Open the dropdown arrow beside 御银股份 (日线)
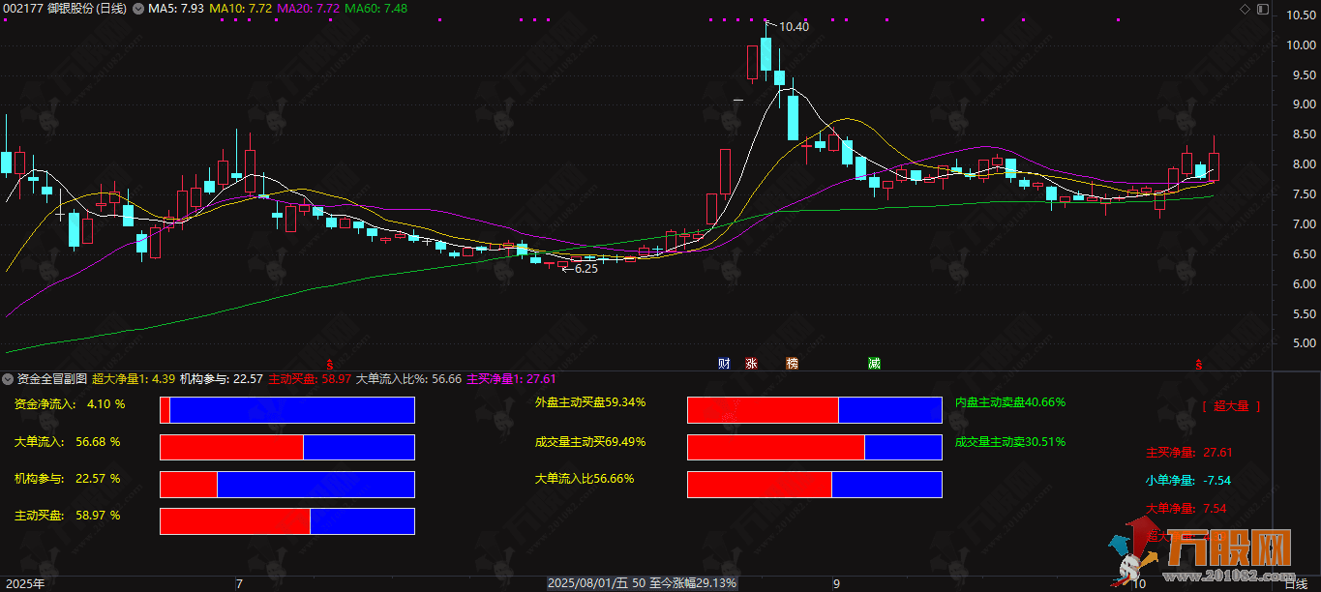The image size is (1321, 592). (136, 9)
